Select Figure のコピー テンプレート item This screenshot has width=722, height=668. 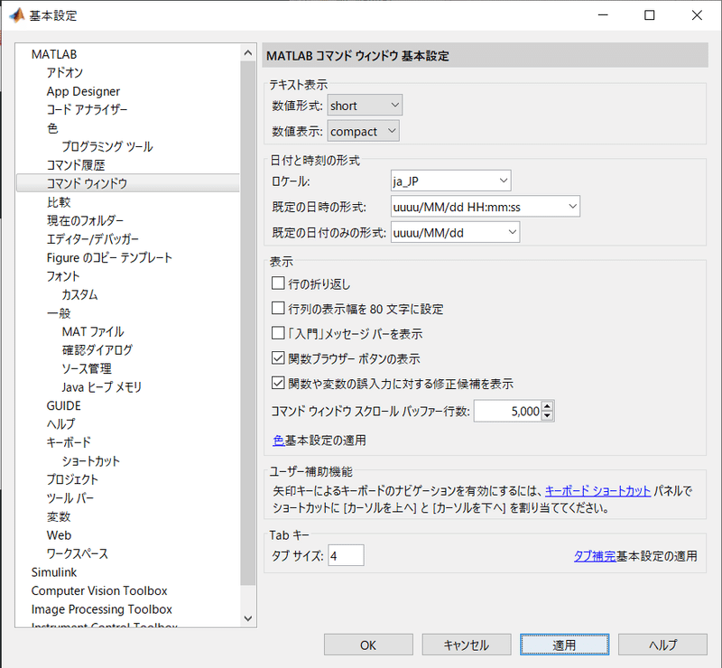tap(109, 257)
